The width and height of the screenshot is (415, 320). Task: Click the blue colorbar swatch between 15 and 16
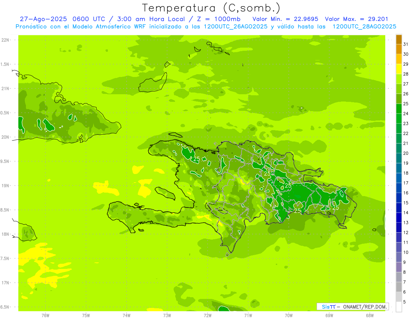point(399,198)
